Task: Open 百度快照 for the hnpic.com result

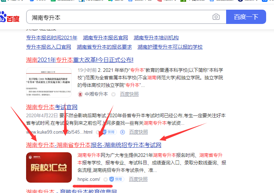Action: 138,179
